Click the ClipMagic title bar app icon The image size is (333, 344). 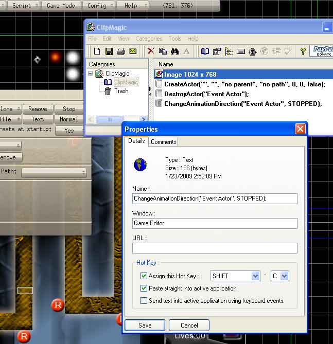click(90, 27)
